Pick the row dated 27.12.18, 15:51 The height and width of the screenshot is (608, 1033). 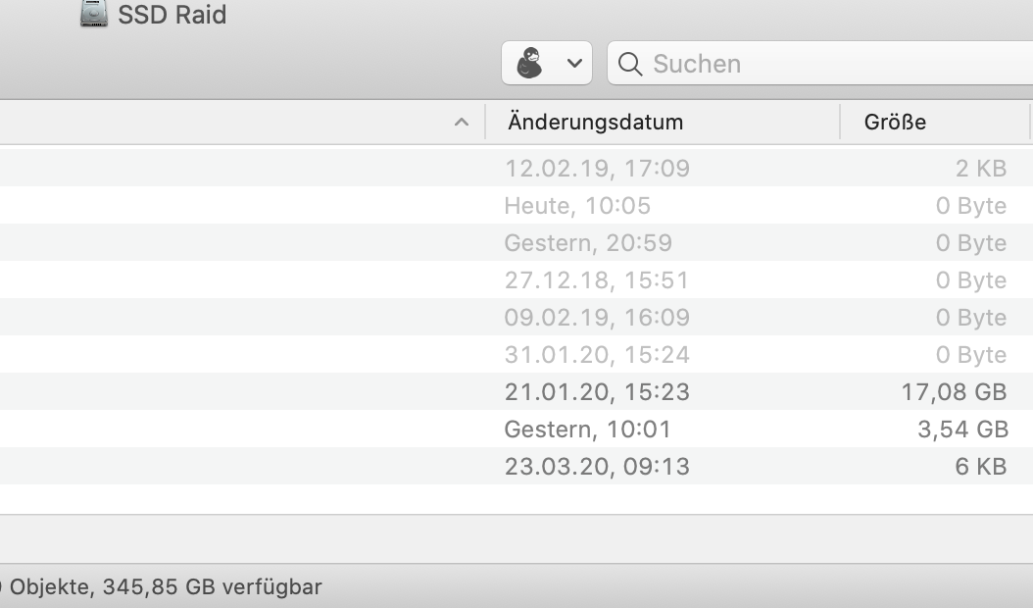[x=597, y=279]
